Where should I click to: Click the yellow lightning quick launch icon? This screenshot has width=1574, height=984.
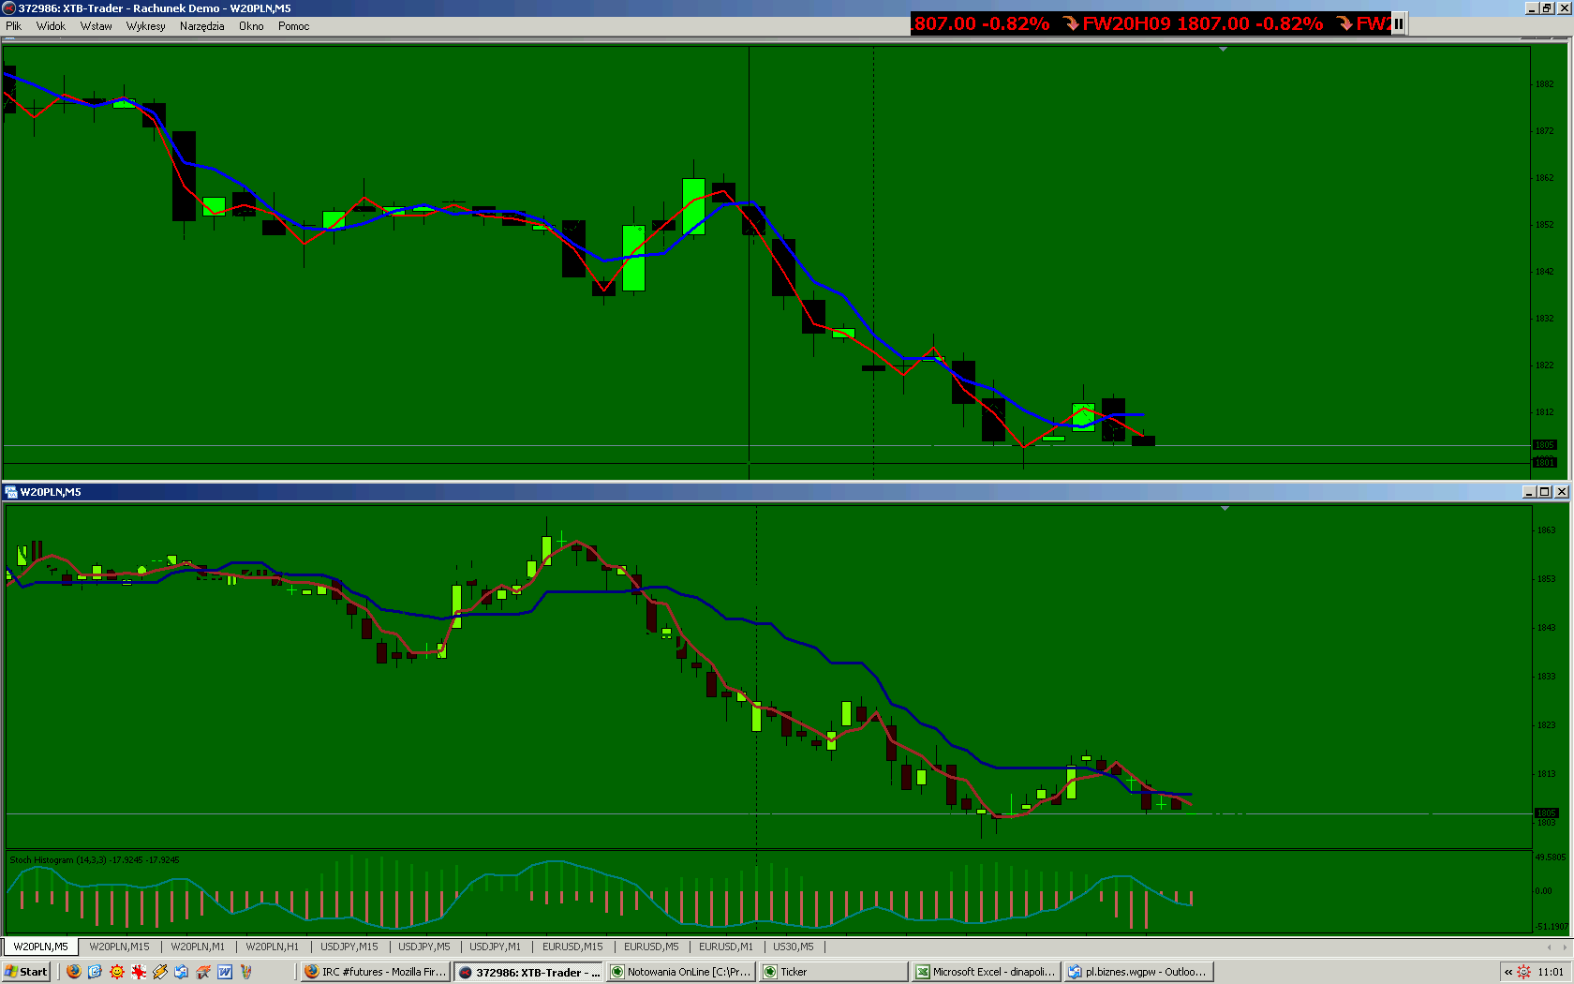[x=160, y=972]
